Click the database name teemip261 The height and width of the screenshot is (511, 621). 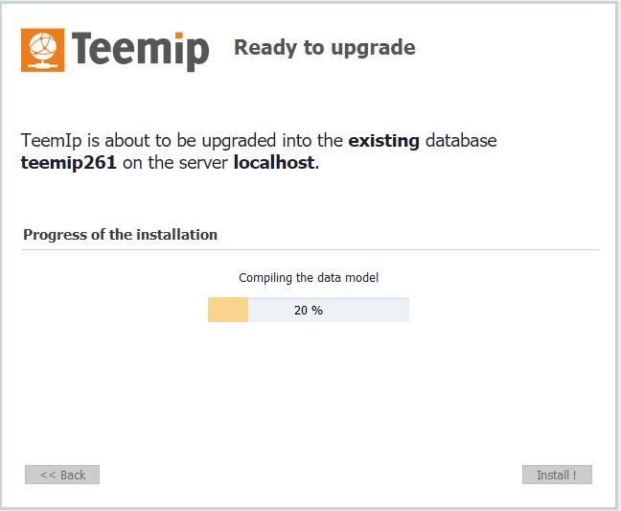click(68, 163)
